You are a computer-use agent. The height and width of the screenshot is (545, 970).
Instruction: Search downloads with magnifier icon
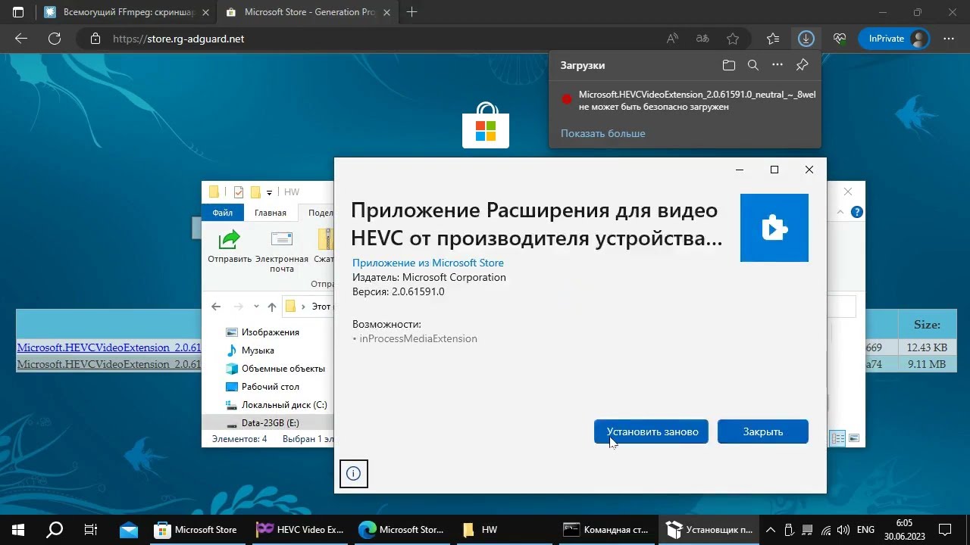tap(753, 65)
